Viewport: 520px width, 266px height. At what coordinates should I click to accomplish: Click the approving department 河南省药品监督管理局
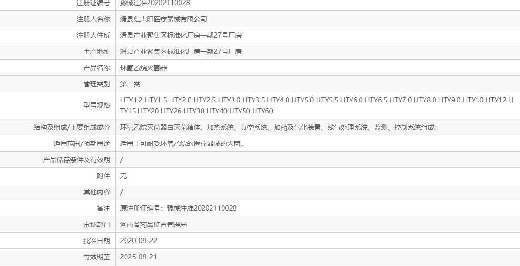153,225
